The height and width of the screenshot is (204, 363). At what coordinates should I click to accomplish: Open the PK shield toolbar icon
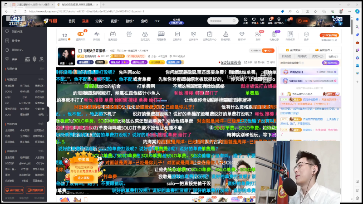tap(194, 34)
